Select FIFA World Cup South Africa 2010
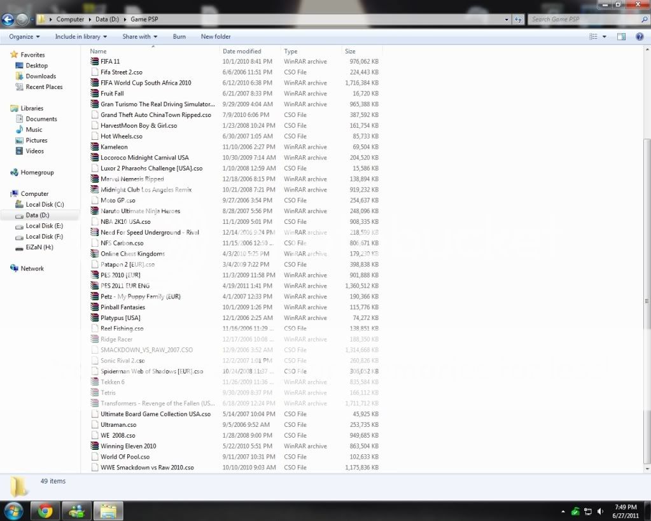The width and height of the screenshot is (651, 521). 146,83
